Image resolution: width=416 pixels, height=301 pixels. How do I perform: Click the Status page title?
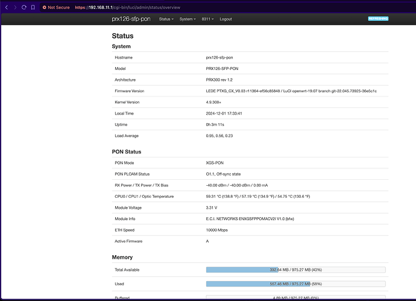pos(122,36)
